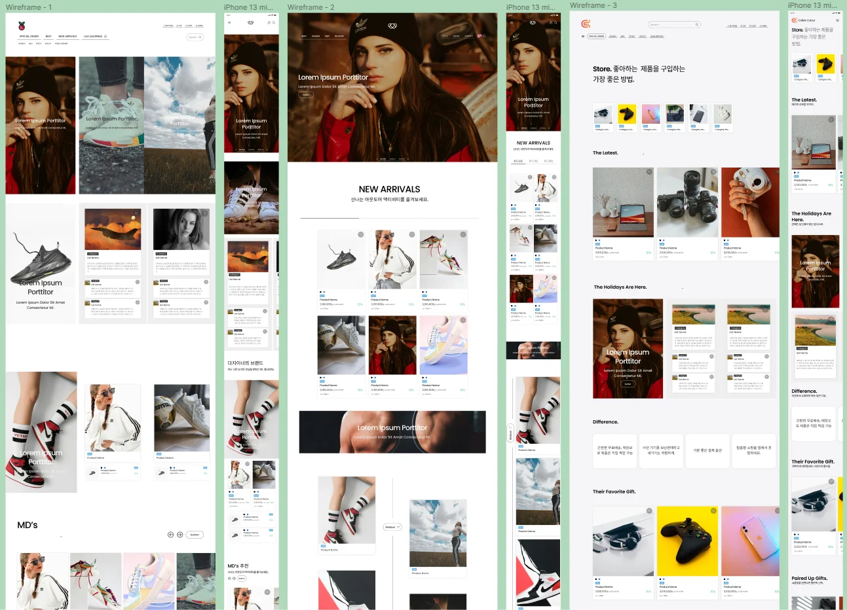Select the SPECIAL ORDER tab in Wireframe 1
This screenshot has width=847, height=610.
(x=29, y=37)
